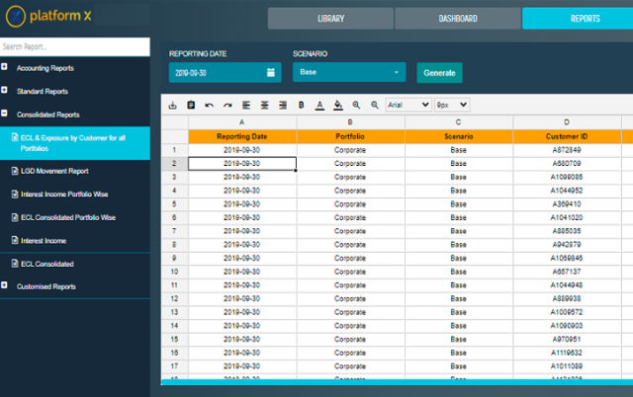Image resolution: width=633 pixels, height=397 pixels.
Task: Click the paste clipboard icon
Action: click(x=190, y=105)
